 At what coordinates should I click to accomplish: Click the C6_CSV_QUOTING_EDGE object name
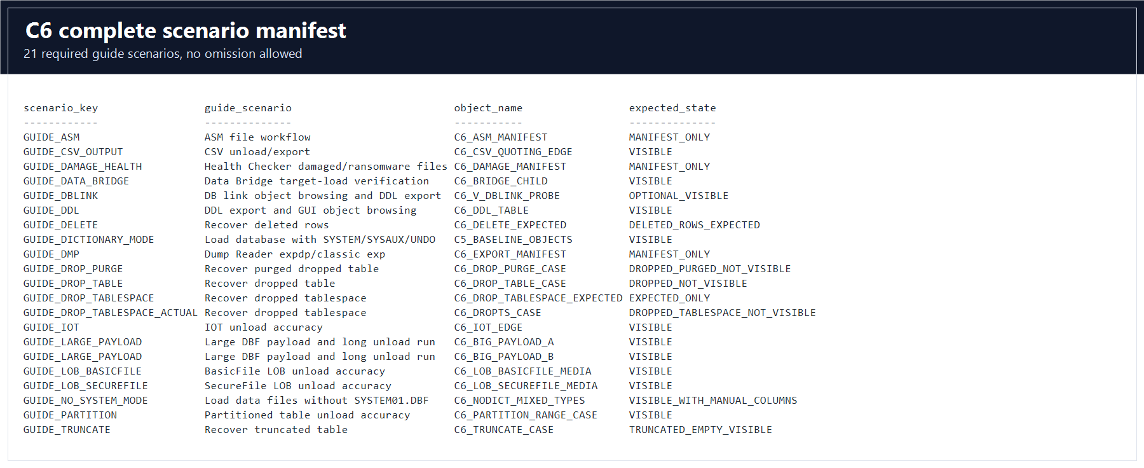pos(514,152)
